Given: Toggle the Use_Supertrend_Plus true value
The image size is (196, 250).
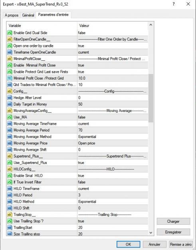Looking at the screenshot, I should coord(113,163).
